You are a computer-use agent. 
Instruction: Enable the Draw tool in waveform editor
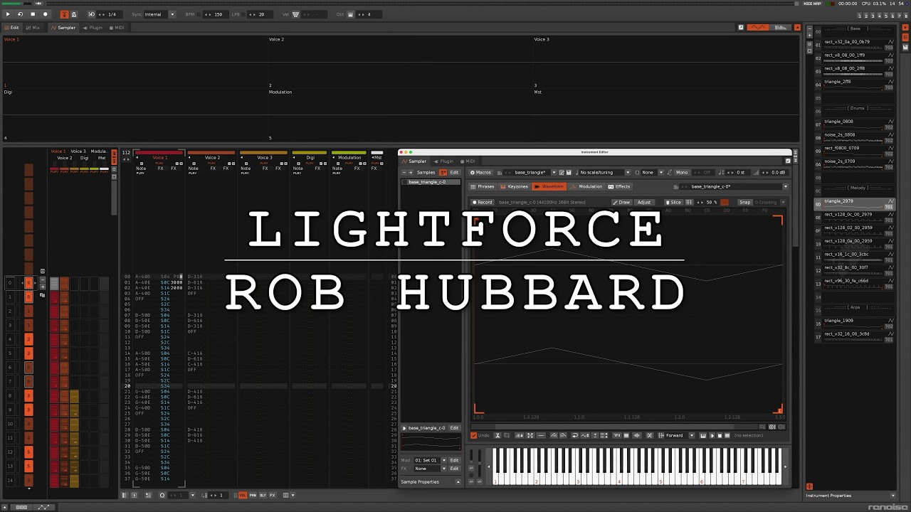[x=621, y=202]
